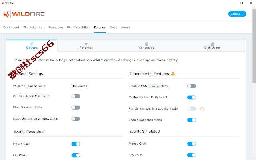Viewport: 256px width, 160px height.
Task: Enable Emulate CSS :hover class
Action: (x=191, y=86)
